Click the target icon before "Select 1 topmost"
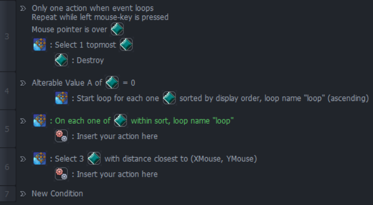Viewport: 373px width, 205px height. (x=40, y=44)
